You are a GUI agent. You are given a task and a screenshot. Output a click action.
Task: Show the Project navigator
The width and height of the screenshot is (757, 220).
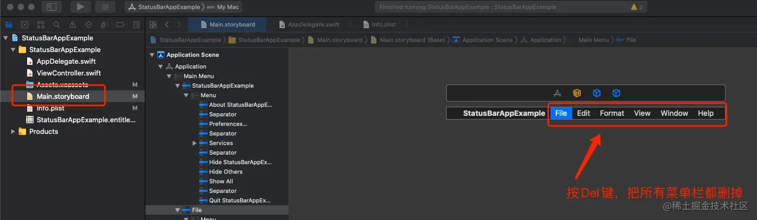click(9, 24)
